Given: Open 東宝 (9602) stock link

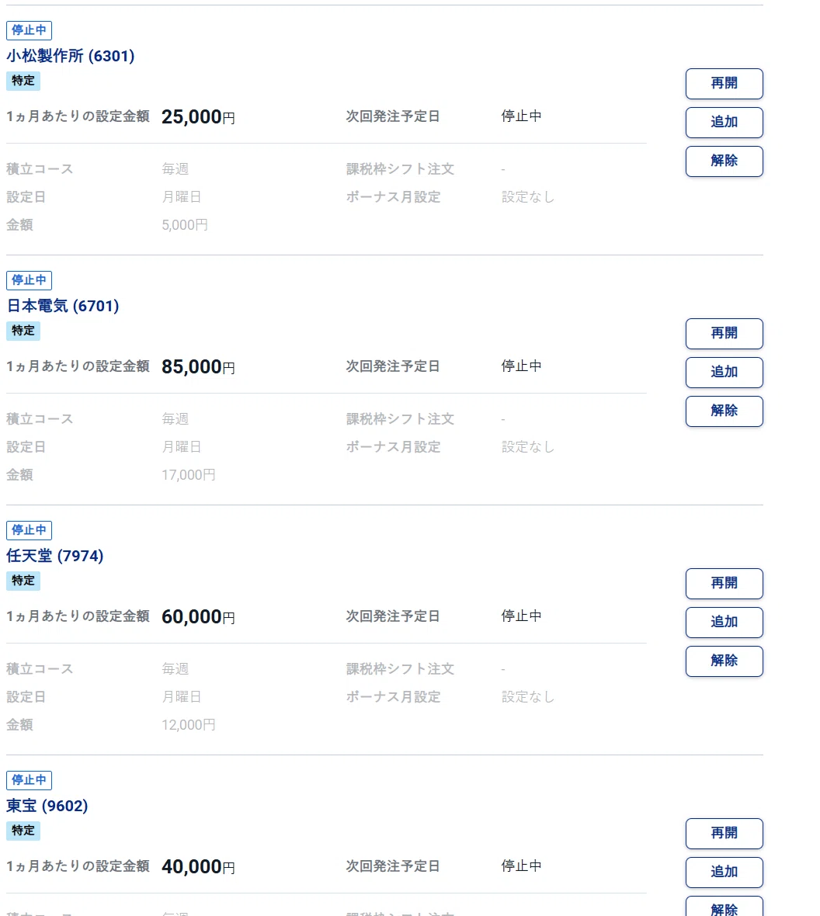Looking at the screenshot, I should (x=47, y=807).
